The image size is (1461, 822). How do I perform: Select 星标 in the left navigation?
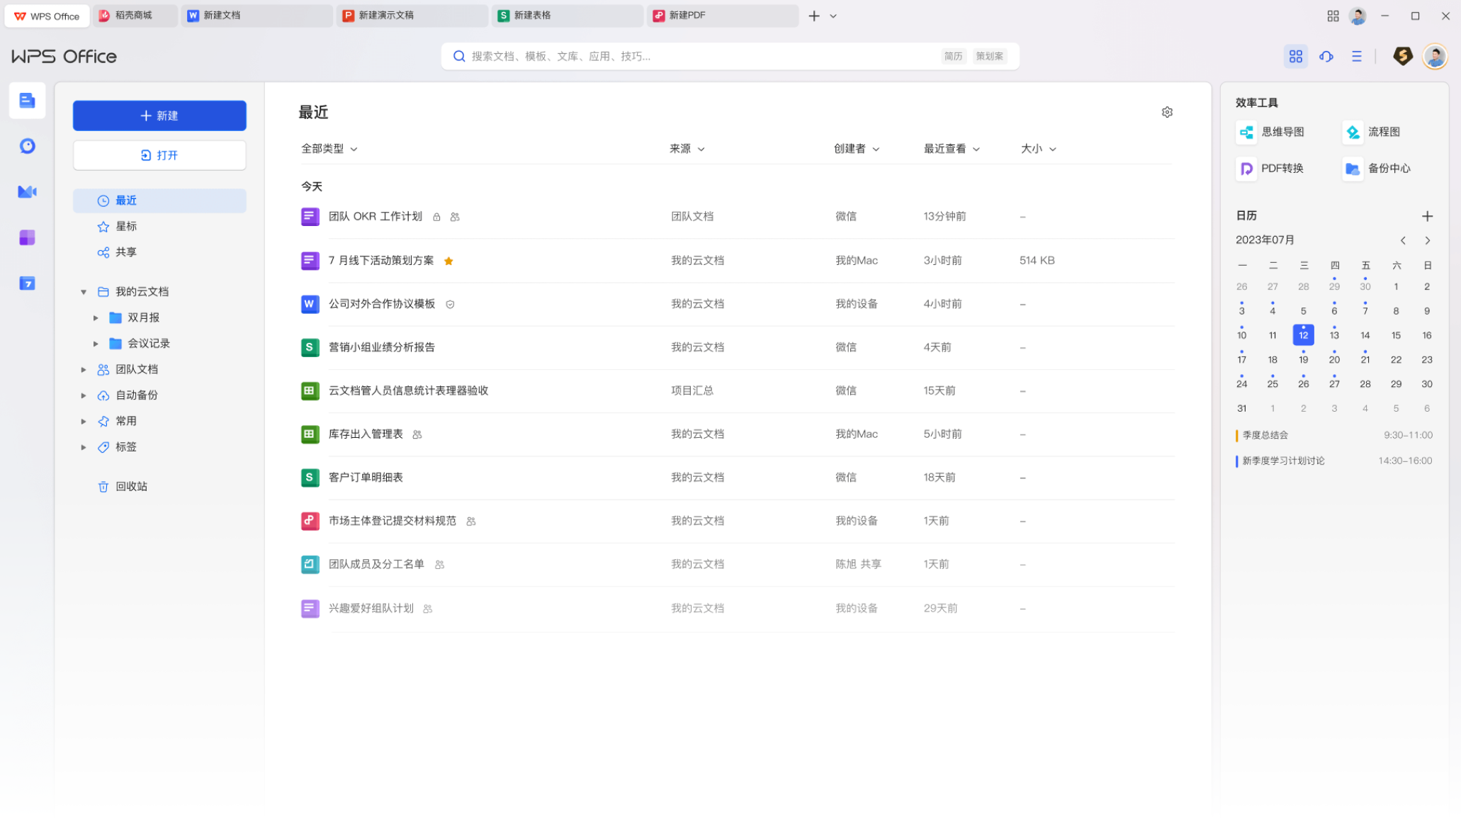pyautogui.click(x=126, y=227)
